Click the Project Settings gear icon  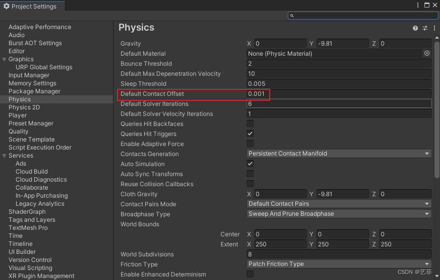click(7, 6)
